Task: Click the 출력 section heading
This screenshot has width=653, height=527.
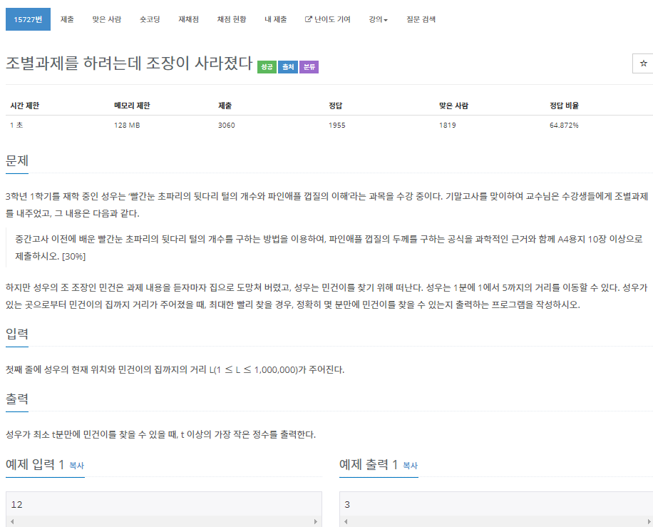Action: (x=17, y=399)
